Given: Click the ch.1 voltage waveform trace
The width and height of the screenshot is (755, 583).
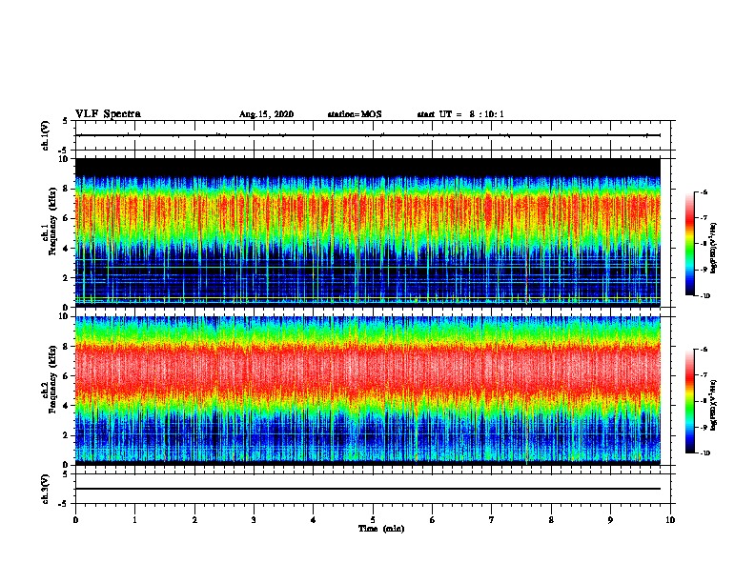Looking at the screenshot, I should pyautogui.click(x=368, y=135).
